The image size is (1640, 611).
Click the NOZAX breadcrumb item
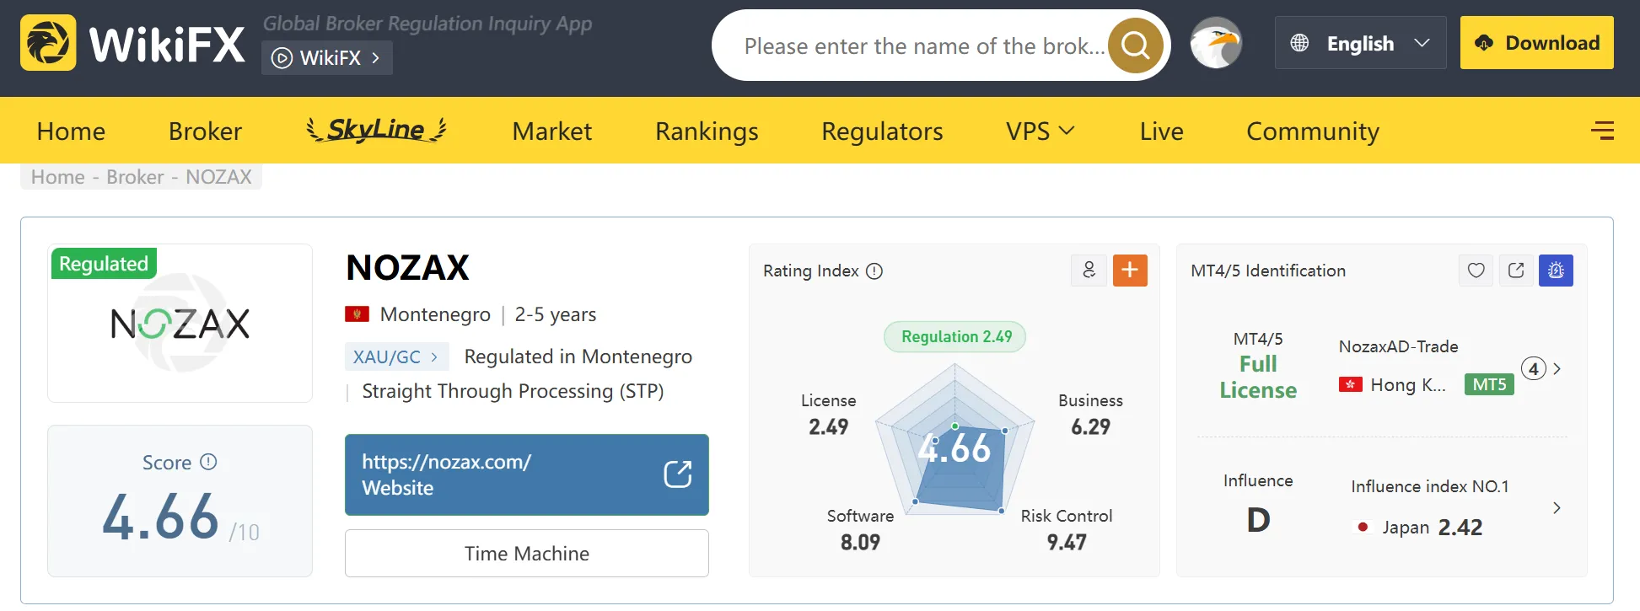point(218,177)
